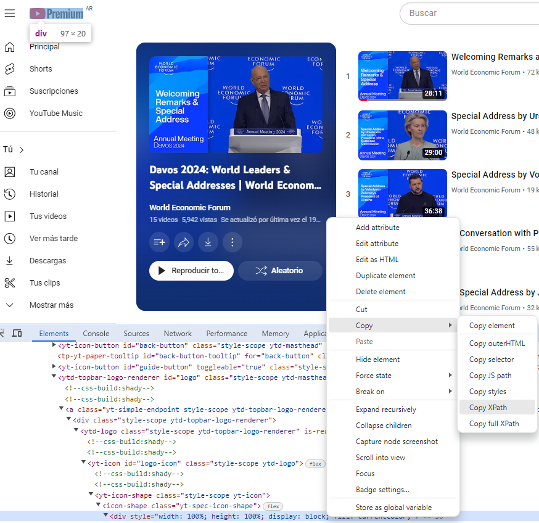Toggle the DevTools device toolbar icon
Screen dimensions: 539x523
pos(17,333)
